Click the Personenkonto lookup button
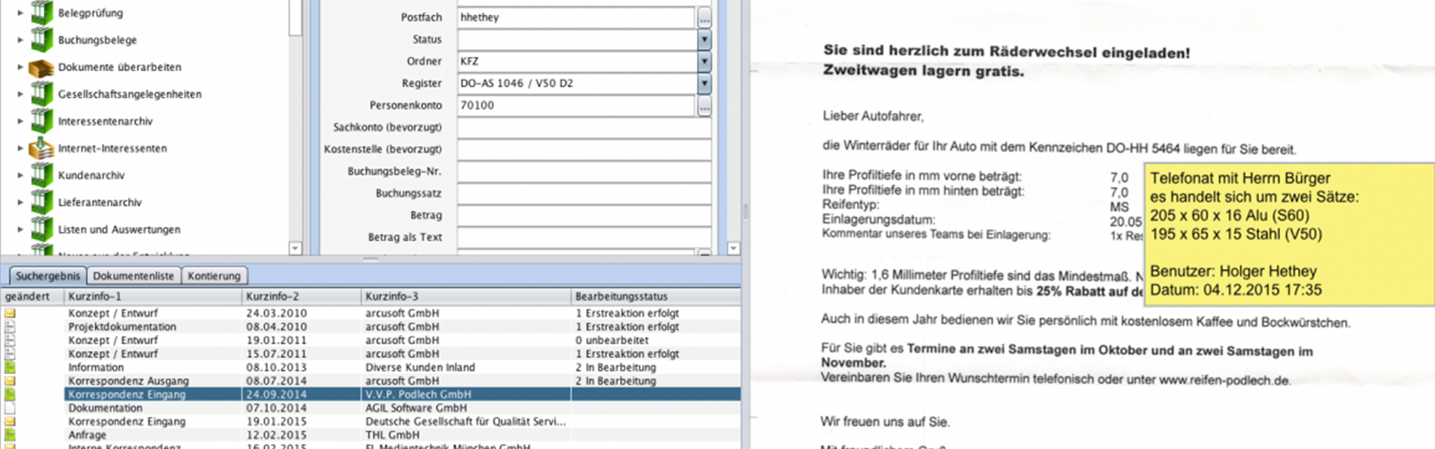 (704, 106)
